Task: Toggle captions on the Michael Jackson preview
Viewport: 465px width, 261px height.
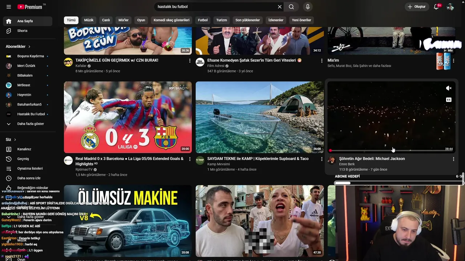Action: tap(449, 100)
